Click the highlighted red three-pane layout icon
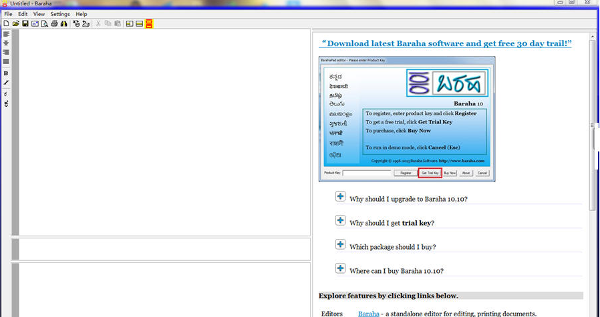Viewport: 600px width, 317px height. (149, 24)
